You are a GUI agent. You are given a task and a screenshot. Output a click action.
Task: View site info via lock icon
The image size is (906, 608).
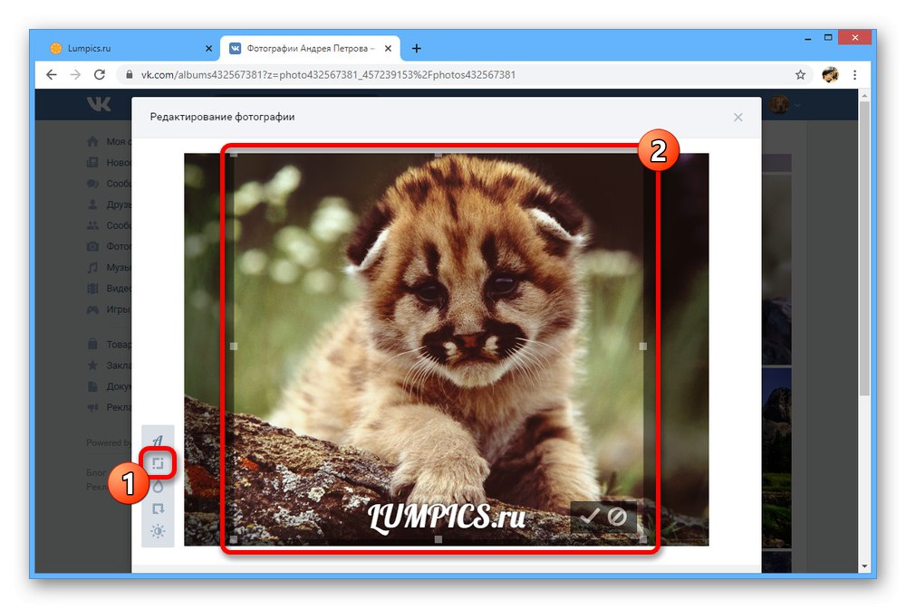(130, 74)
